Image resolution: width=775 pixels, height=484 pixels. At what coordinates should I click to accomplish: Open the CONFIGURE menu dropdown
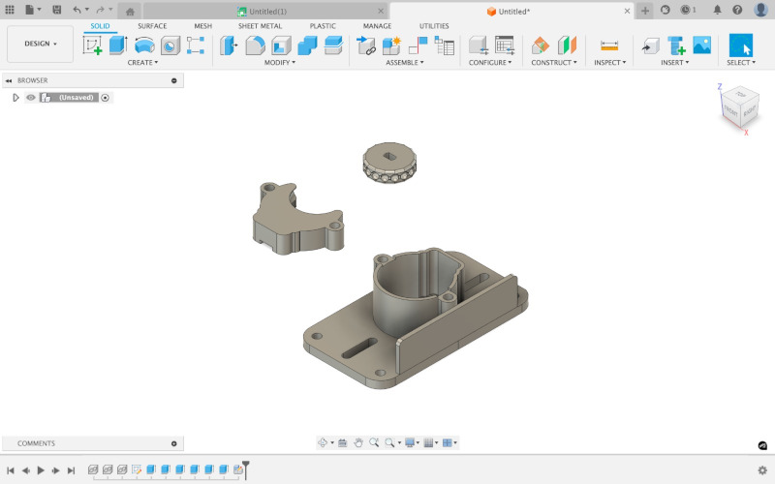pos(490,63)
